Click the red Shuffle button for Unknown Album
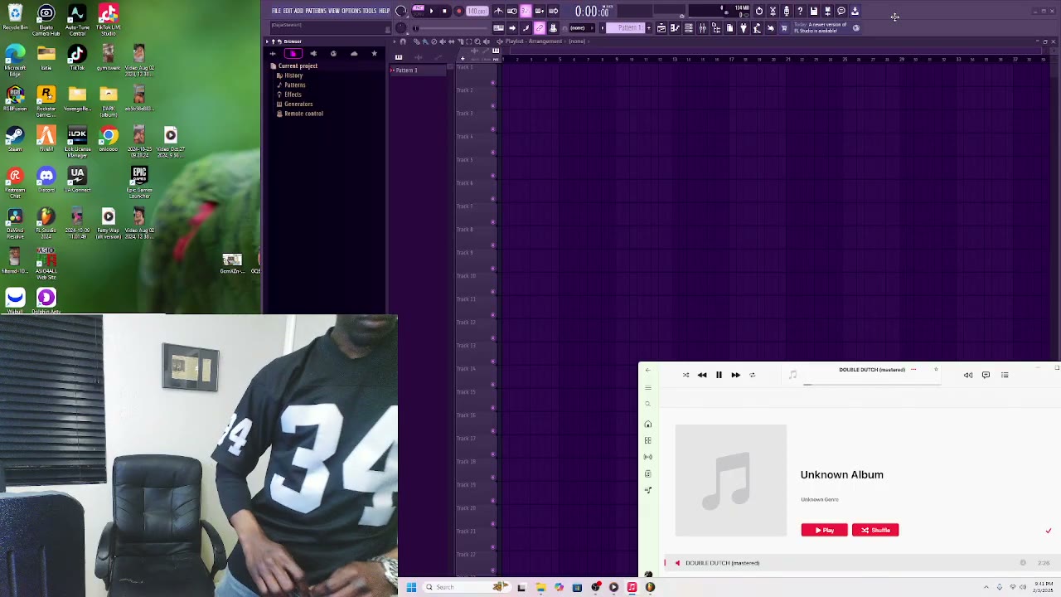This screenshot has width=1061, height=597. point(874,530)
